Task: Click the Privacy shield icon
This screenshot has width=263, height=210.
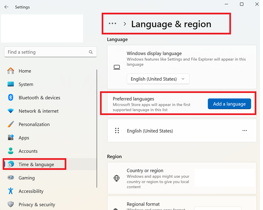Action: (11, 204)
